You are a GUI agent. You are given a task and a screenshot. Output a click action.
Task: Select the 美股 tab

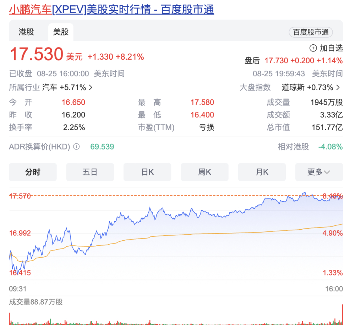[x=61, y=32]
